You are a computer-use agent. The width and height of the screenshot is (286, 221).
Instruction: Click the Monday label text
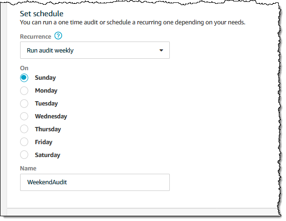coord(46,91)
